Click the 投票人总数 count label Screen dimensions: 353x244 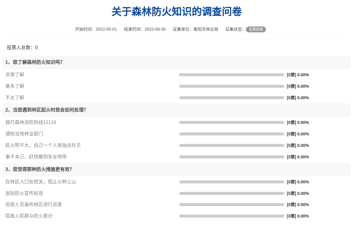tap(22, 48)
